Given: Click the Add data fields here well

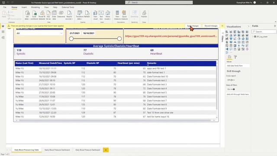Looking at the screenshot, I should pos(238,65).
